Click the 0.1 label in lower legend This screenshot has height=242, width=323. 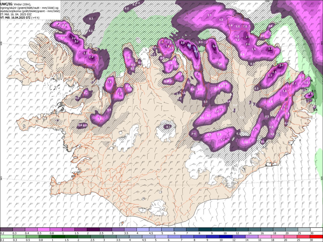pyautogui.click(x=2, y=240)
